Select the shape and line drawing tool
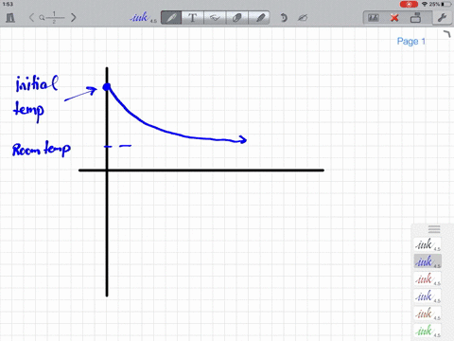 [215, 18]
